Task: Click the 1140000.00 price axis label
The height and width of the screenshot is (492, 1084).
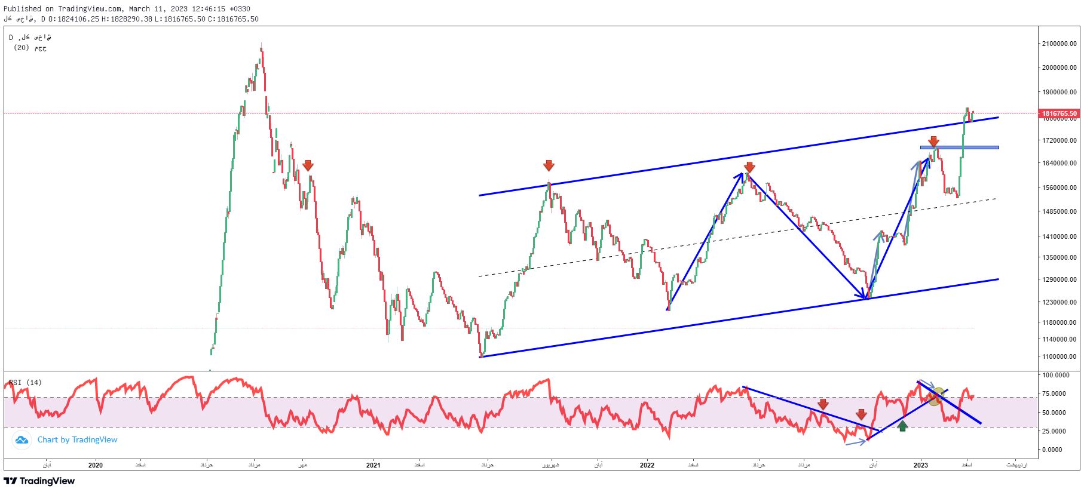Action: click(x=1059, y=340)
